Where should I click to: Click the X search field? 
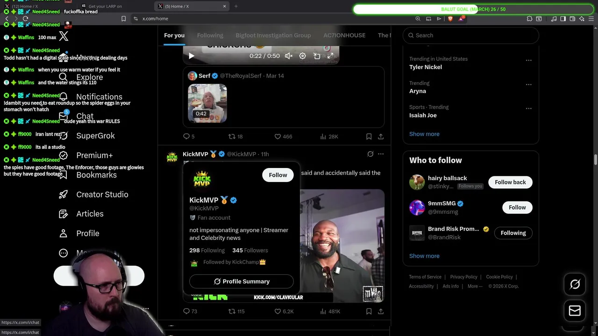471,35
